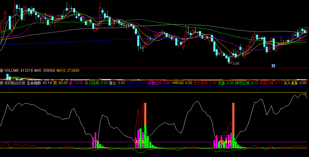Select the 建仓: 0.00 value

pos(117,83)
